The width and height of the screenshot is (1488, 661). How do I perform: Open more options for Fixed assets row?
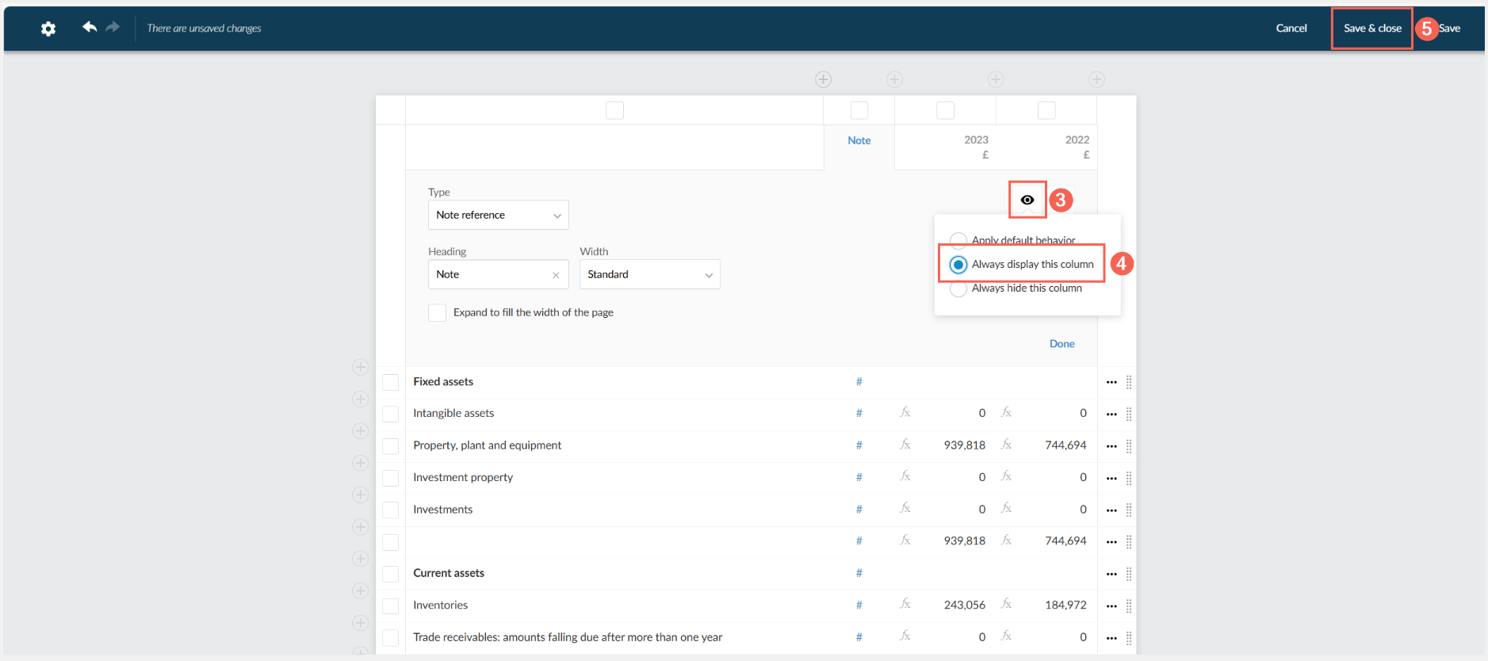click(1111, 382)
